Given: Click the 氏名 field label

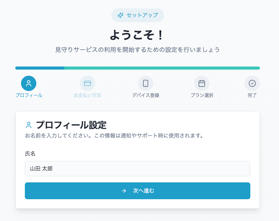Looking at the screenshot, I should click(x=30, y=153).
